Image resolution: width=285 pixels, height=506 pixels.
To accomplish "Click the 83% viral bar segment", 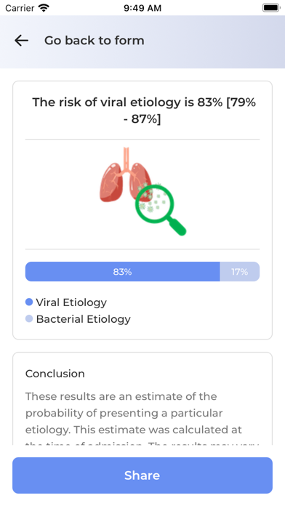I will click(122, 272).
